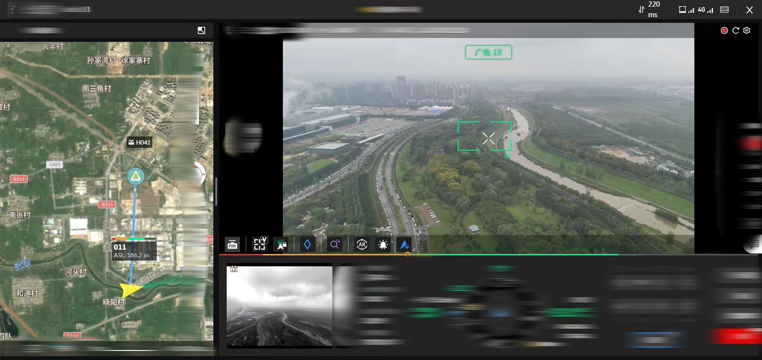
Task: Turn on the beacon alarm light icon
Action: 383,244
